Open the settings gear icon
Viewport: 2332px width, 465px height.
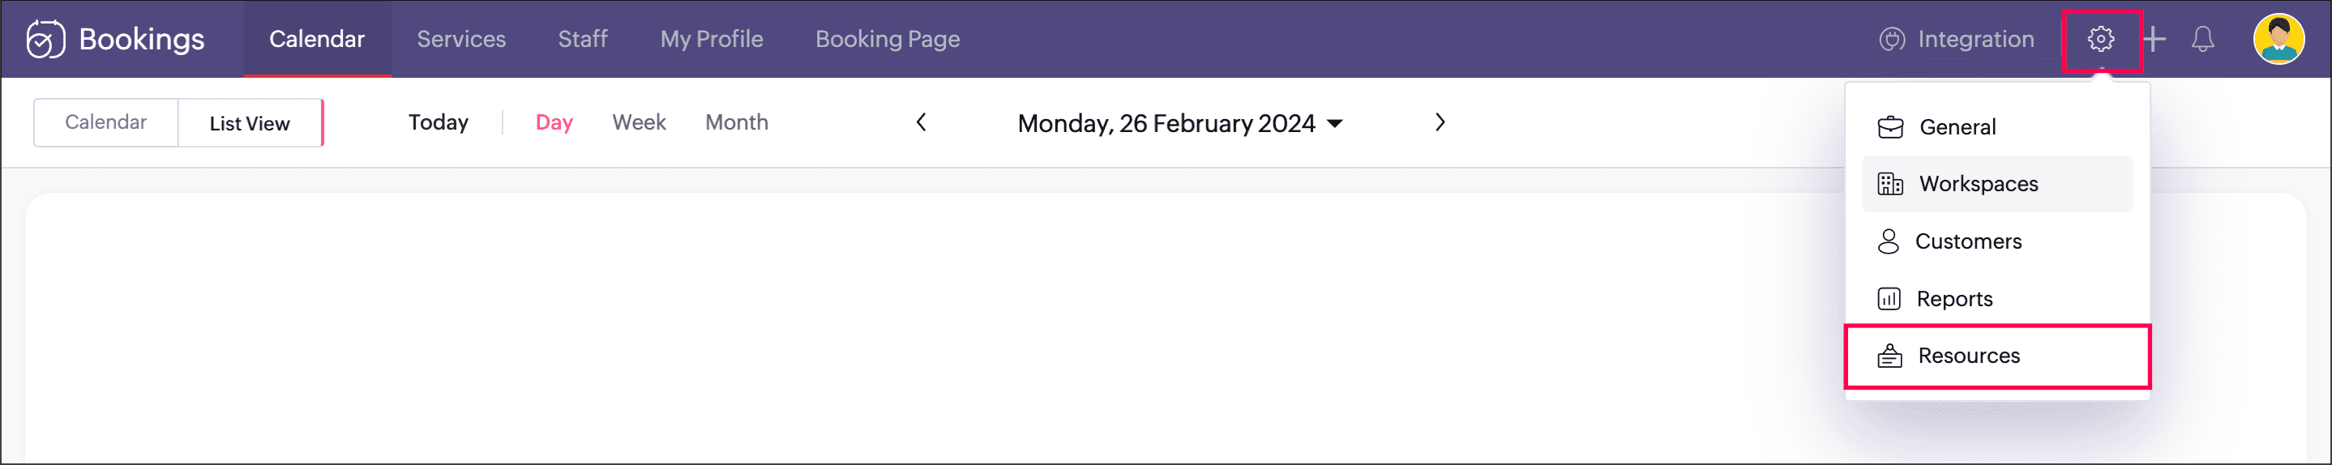click(x=2100, y=39)
